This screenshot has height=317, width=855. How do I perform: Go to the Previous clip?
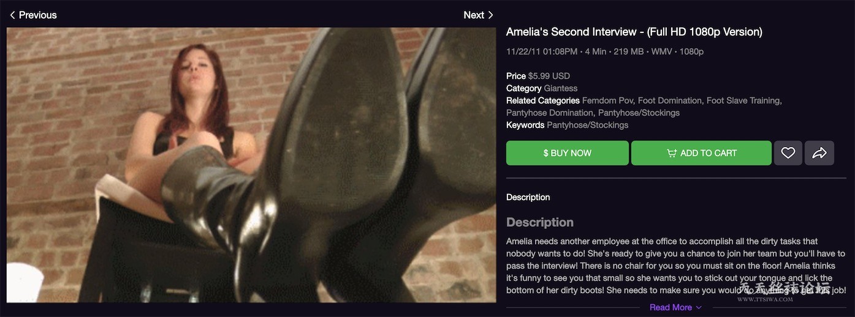click(x=33, y=15)
